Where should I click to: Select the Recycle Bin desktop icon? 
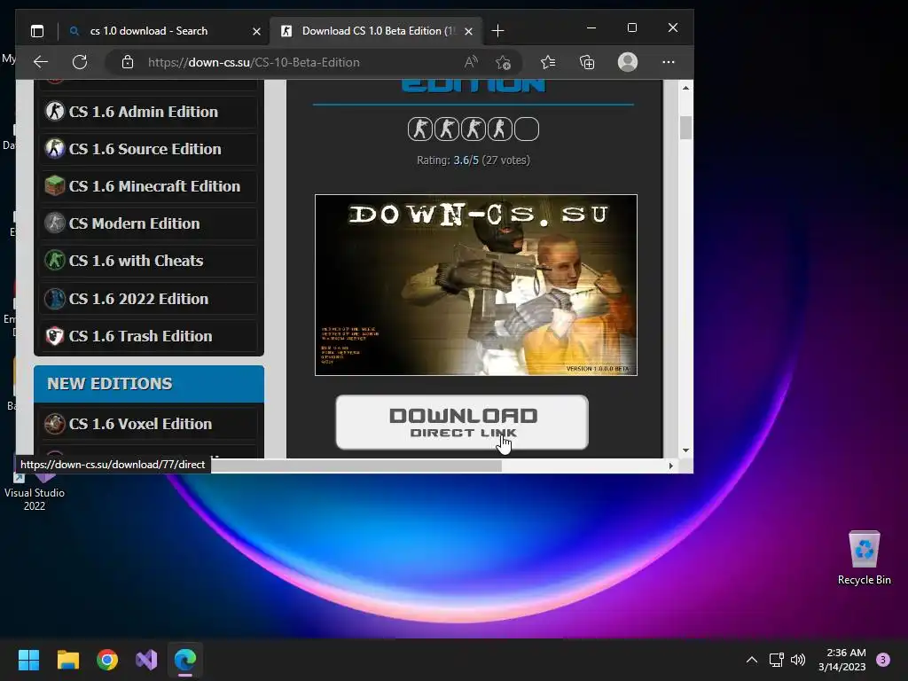point(864,558)
